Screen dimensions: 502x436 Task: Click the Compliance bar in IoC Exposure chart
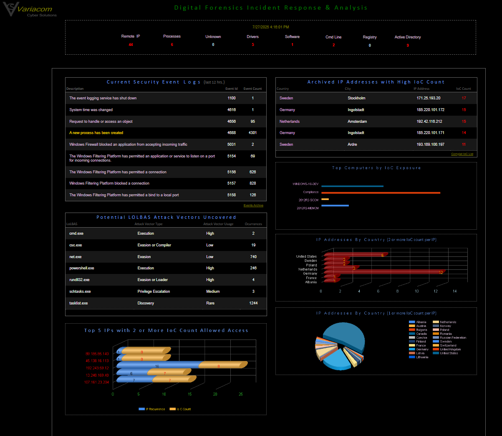(381, 193)
